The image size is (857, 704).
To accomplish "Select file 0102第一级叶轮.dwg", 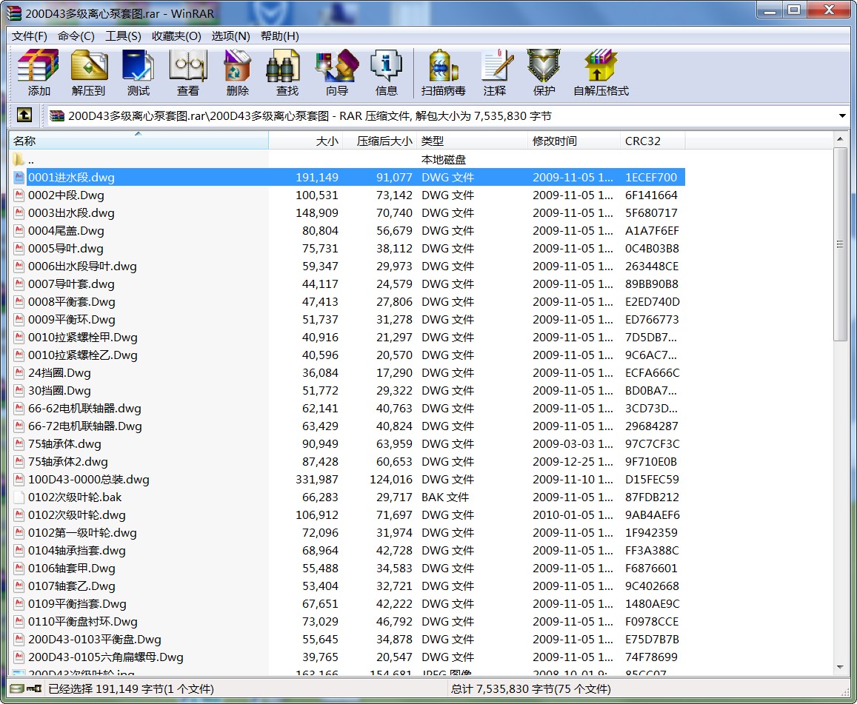I will pos(348,532).
